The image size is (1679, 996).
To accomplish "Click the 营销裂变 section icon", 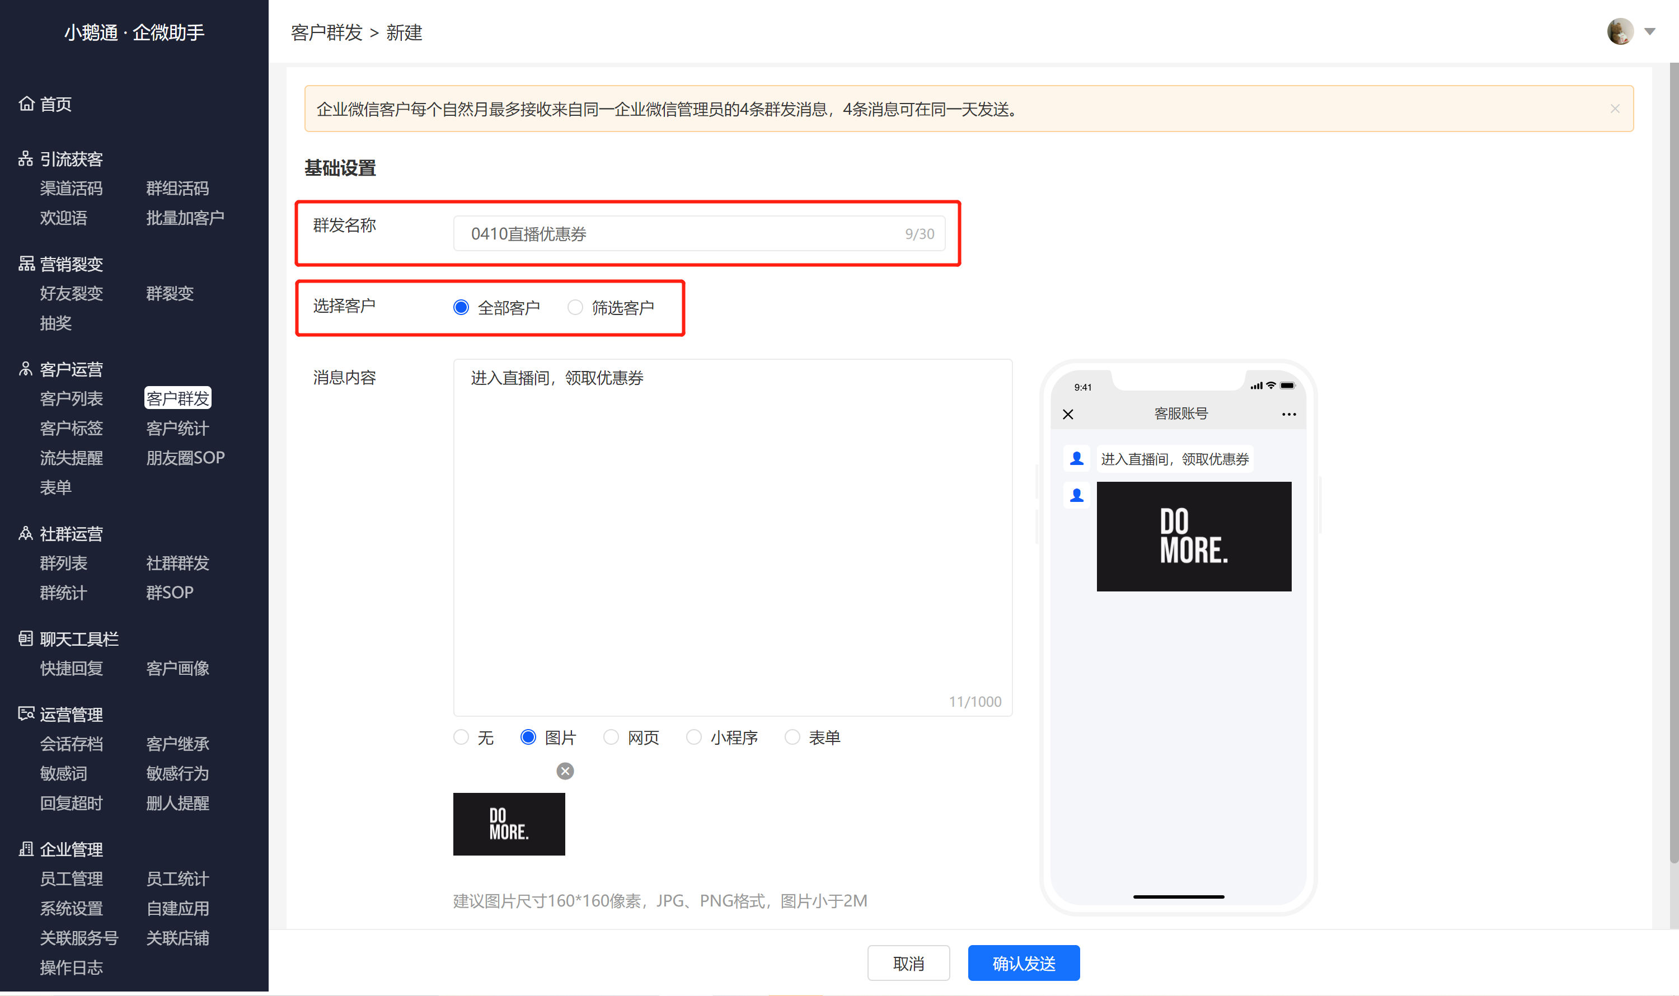I will click(26, 264).
